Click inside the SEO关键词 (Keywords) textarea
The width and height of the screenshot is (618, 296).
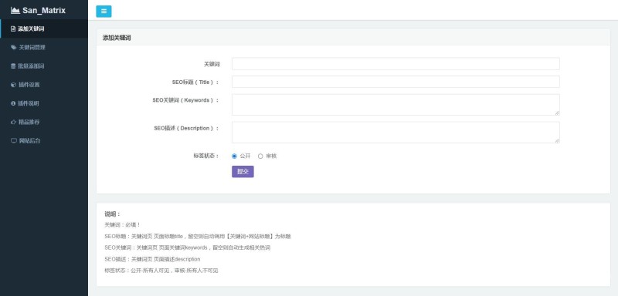tap(396, 105)
